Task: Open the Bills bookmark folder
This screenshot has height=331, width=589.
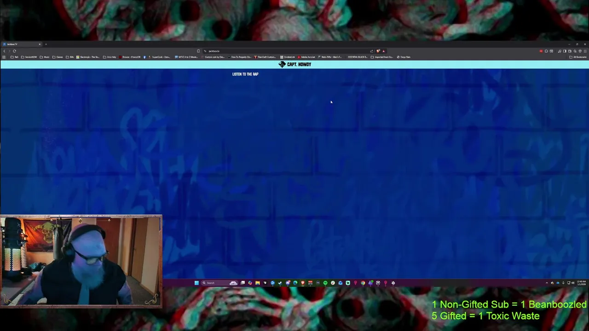Action: click(x=70, y=57)
